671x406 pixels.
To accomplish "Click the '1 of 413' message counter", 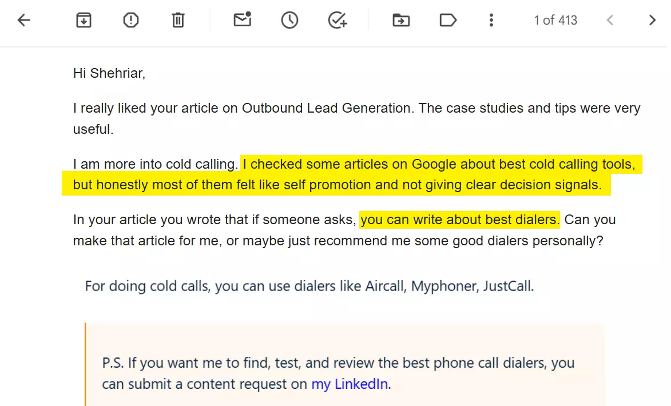I will click(x=555, y=20).
